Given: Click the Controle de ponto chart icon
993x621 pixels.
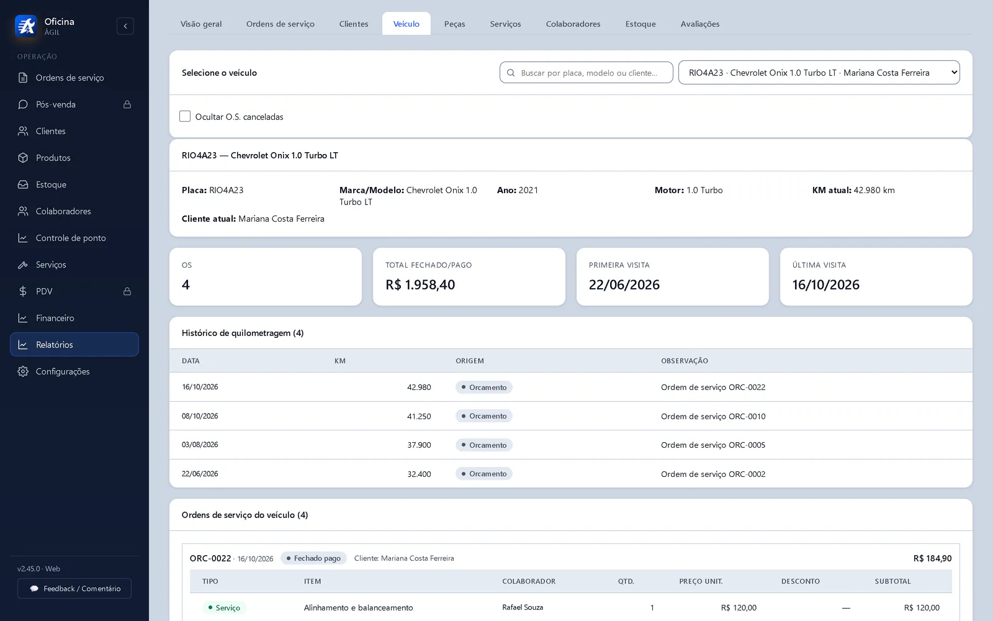Looking at the screenshot, I should click(23, 238).
